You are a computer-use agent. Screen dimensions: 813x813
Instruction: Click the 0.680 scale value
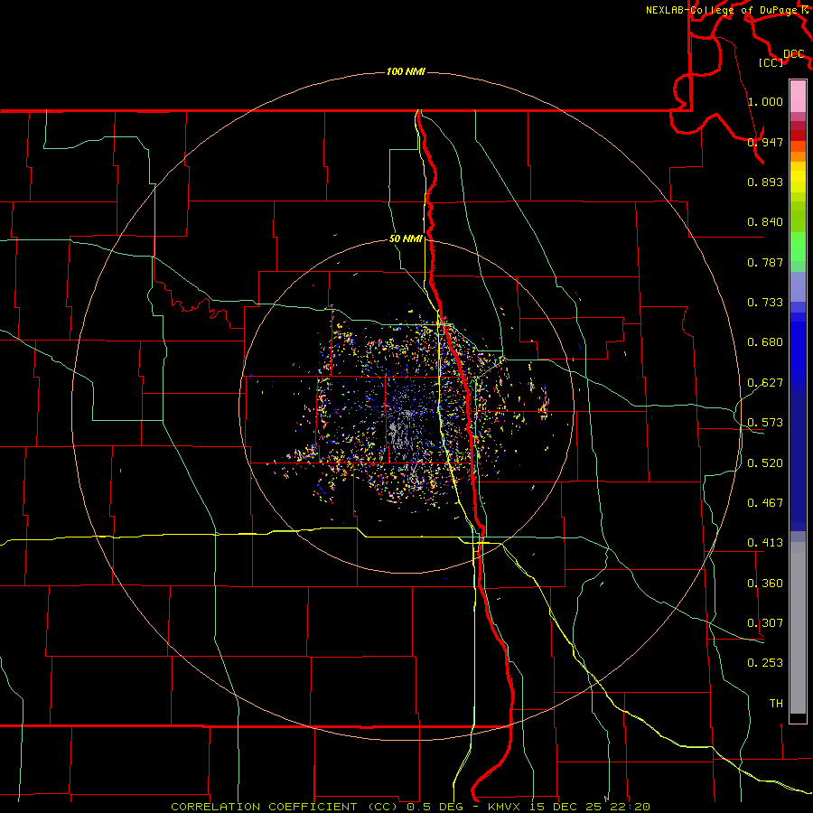[x=765, y=342]
